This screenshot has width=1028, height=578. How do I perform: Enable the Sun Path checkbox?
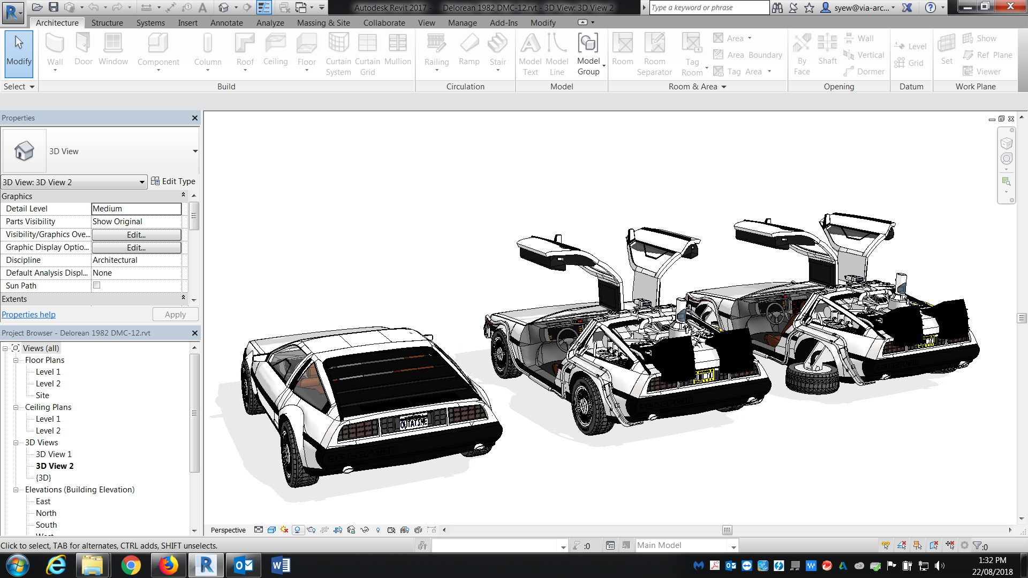coord(97,285)
